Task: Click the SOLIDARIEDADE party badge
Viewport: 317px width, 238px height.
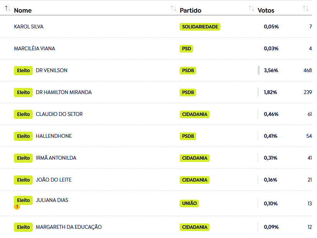Action: (200, 27)
